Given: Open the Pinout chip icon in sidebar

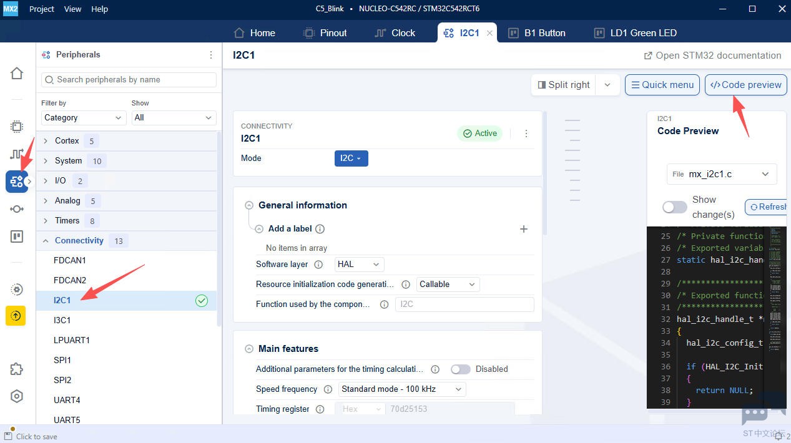Looking at the screenshot, I should click(x=17, y=127).
